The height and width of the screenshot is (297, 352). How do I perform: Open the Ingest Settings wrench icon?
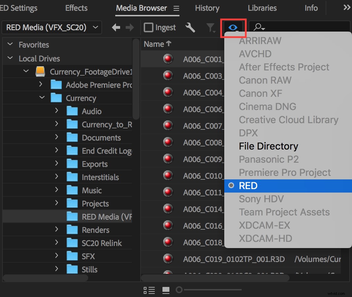click(x=190, y=27)
